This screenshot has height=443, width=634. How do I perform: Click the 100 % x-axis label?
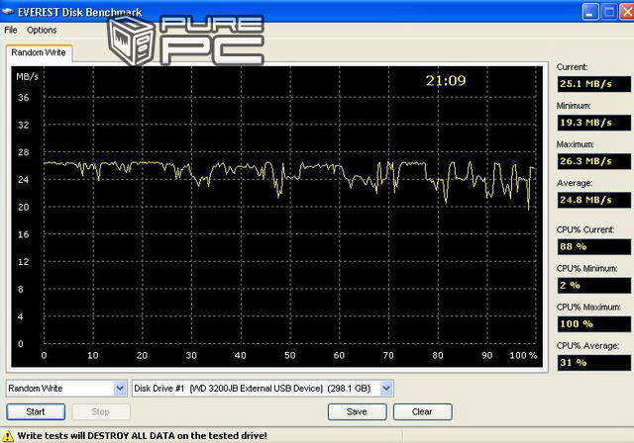(x=523, y=355)
